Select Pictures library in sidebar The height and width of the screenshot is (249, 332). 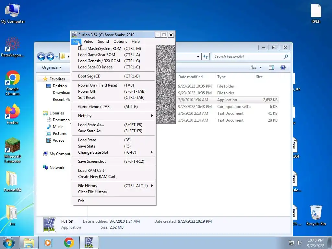coord(56,133)
